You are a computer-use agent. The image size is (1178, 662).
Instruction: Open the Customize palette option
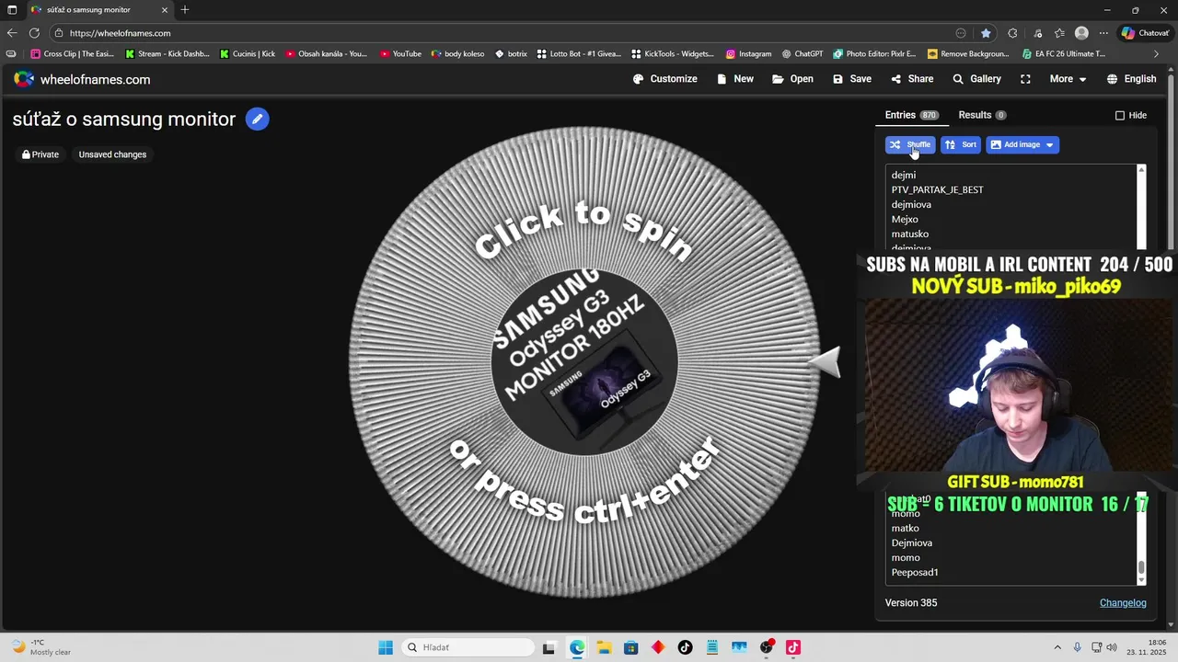[665, 79]
